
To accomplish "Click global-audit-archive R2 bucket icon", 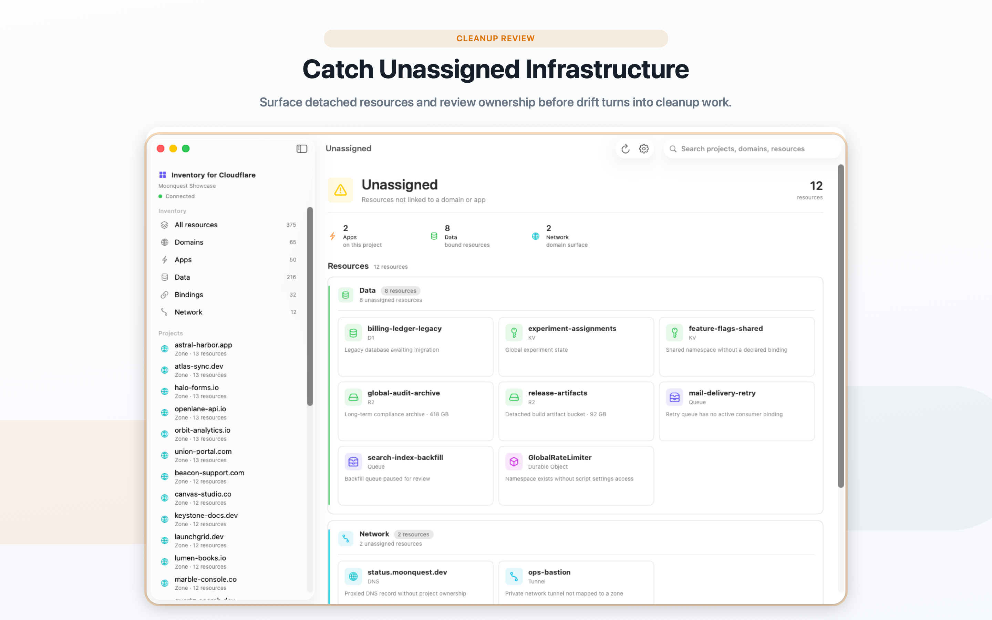I will coord(353,397).
